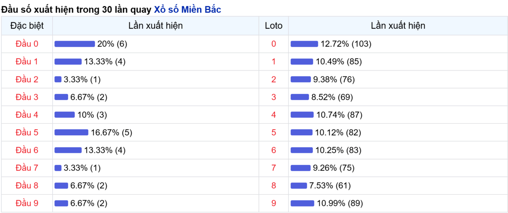Select the Đầu 7 label
This screenshot has height=213, width=508.
(27, 168)
